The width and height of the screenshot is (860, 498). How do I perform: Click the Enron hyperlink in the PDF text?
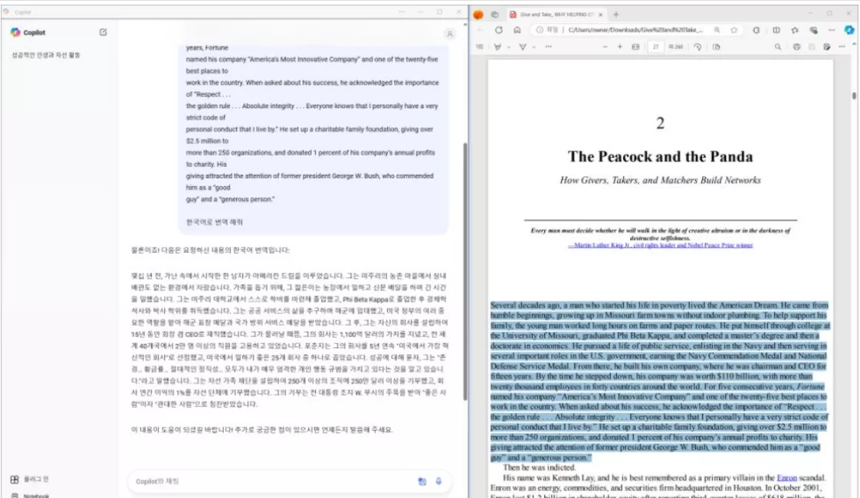789,477
